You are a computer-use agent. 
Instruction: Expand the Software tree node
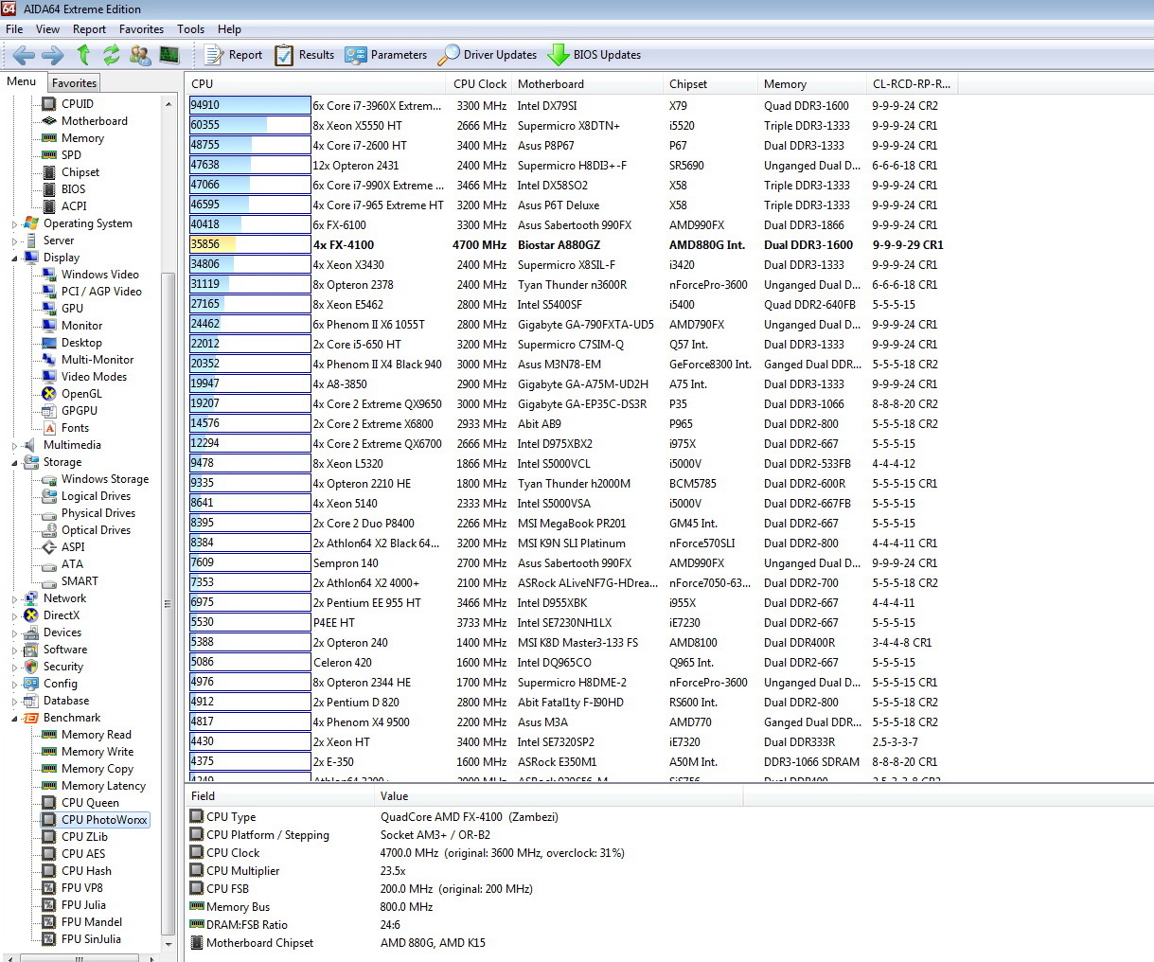click(x=14, y=650)
